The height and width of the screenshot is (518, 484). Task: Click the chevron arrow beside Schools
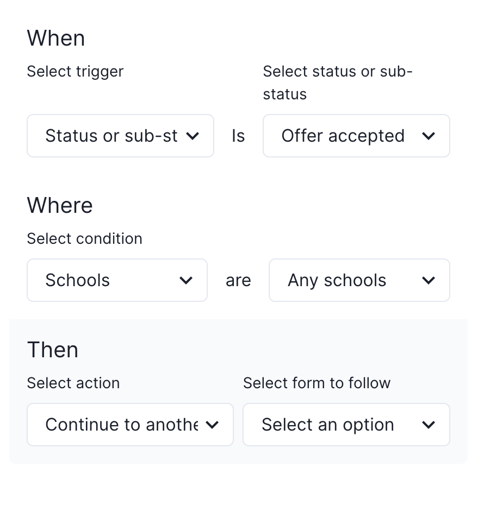click(186, 280)
